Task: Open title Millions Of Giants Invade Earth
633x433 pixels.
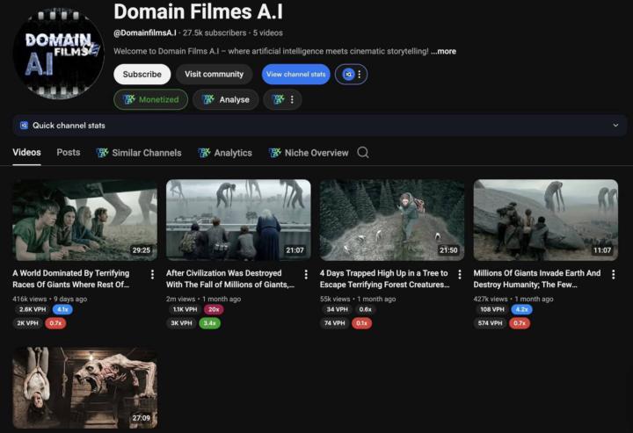Action: pos(537,278)
